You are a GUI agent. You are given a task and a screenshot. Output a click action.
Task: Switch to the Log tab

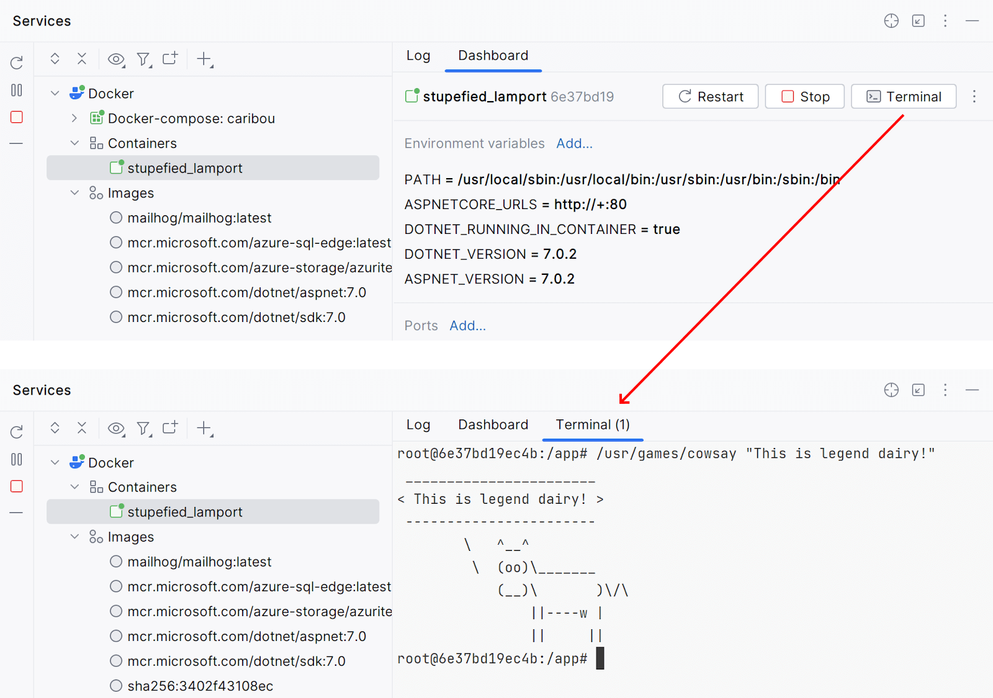coord(418,55)
